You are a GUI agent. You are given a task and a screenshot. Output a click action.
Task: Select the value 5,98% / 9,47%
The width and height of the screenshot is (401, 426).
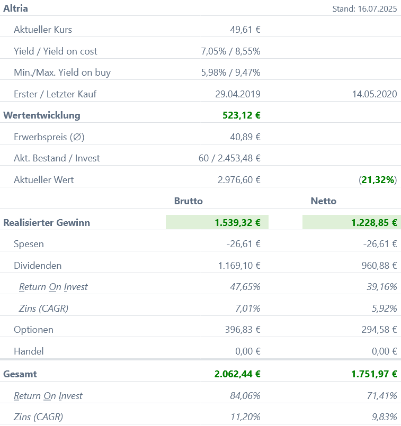[x=231, y=72]
